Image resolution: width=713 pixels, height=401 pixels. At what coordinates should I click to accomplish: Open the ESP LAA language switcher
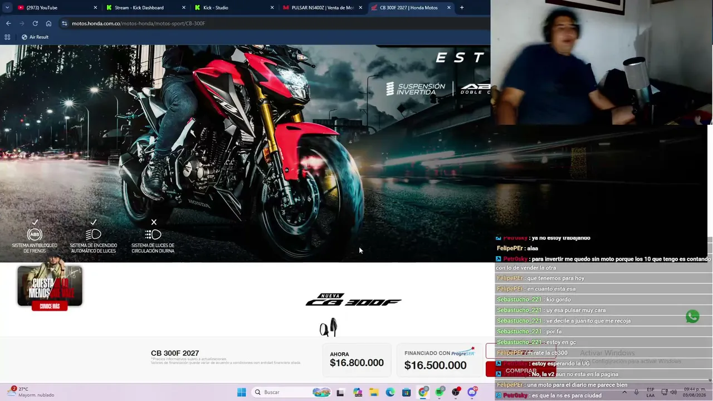pos(651,392)
